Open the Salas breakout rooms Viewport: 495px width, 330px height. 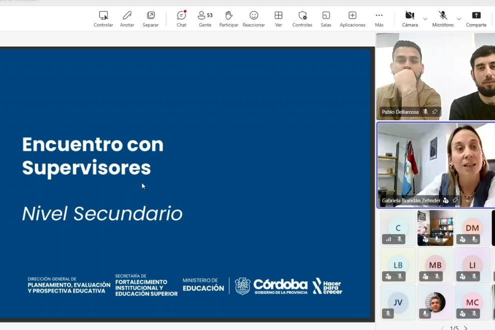point(326,19)
